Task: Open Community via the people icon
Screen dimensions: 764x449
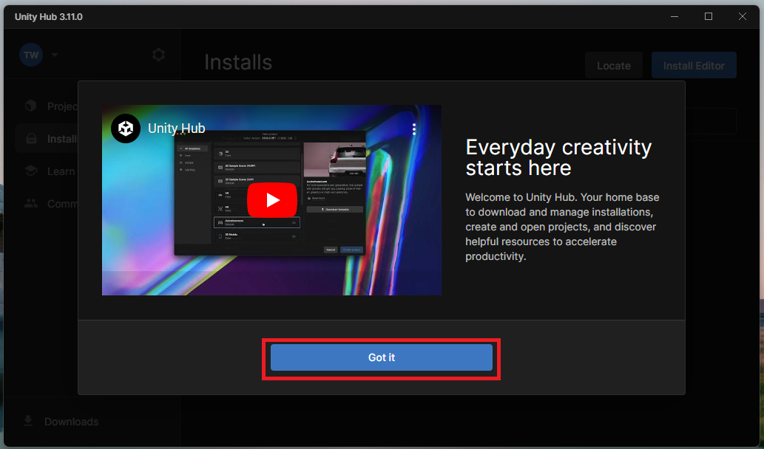Action: tap(30, 204)
